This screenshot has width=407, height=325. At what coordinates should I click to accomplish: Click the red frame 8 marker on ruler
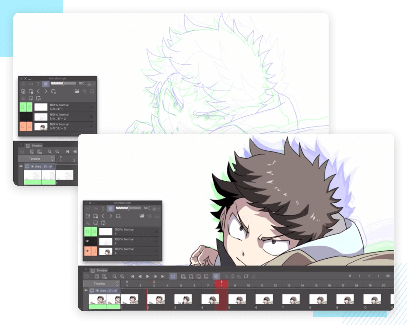(221, 284)
